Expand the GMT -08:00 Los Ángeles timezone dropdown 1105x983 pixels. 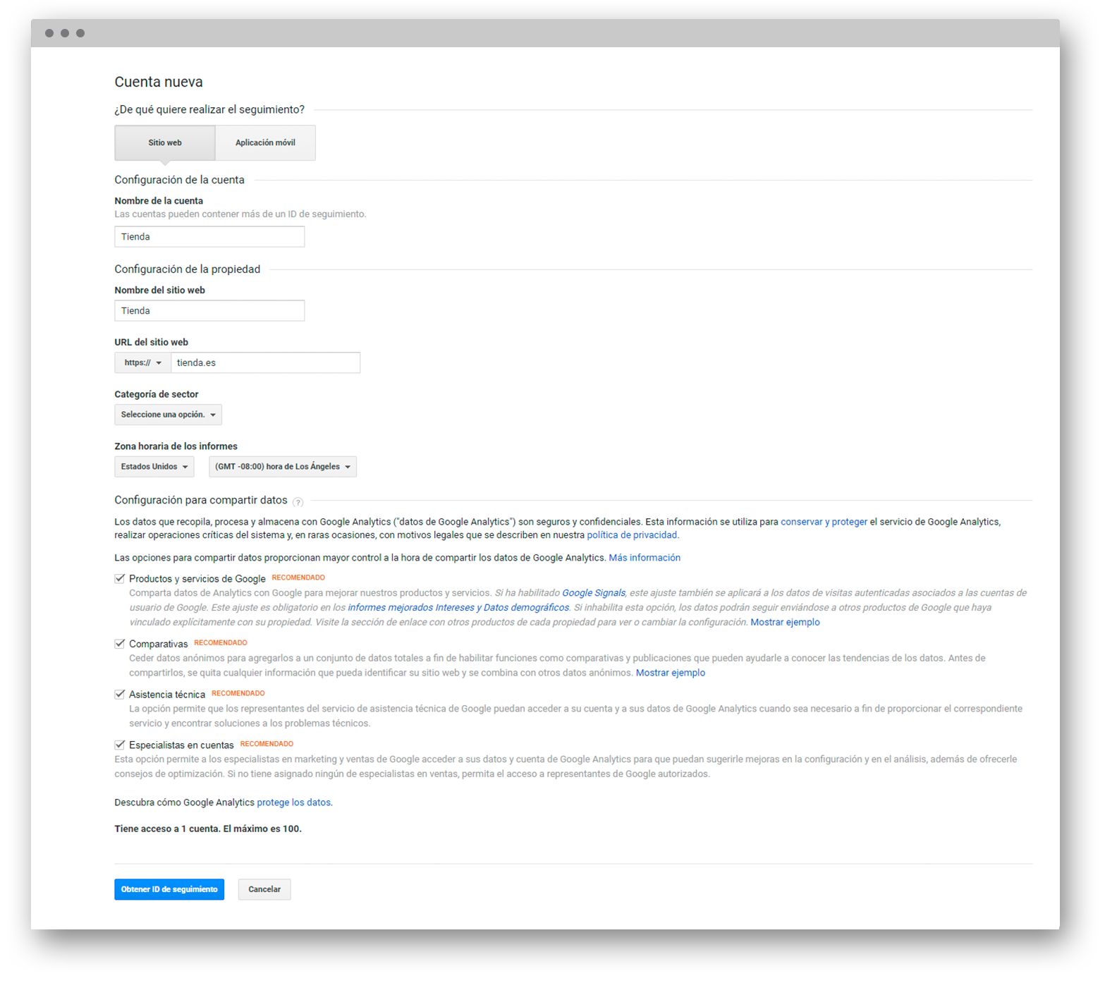(x=283, y=467)
